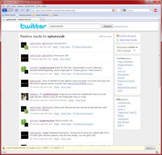
Task: Click View Tweet on the 19 minutes ago tweet
Action: coord(66,87)
